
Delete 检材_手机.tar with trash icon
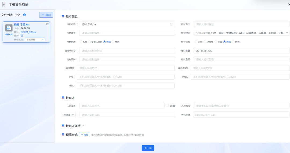[x=47, y=24]
